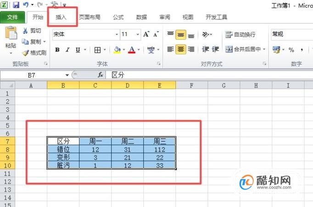Select row 12 header
The width and height of the screenshot is (313, 207).
[x=7, y=182]
